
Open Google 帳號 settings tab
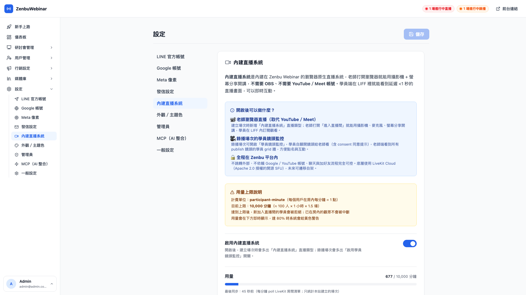click(x=180, y=68)
